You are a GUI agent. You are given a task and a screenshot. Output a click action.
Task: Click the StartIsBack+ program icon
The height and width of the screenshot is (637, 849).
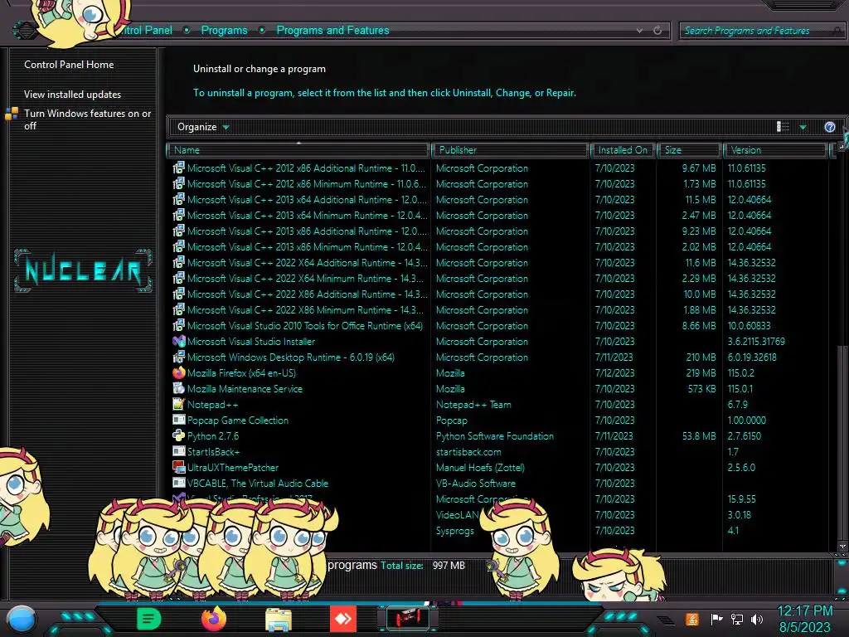pos(179,451)
